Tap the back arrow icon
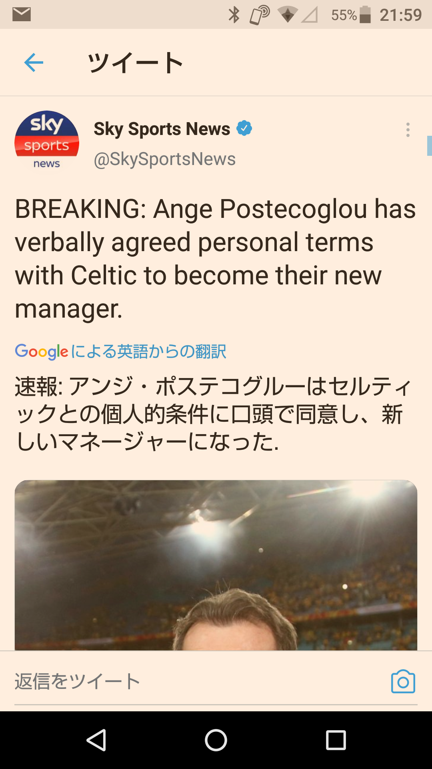Viewport: 432px width, 769px height. [x=34, y=62]
